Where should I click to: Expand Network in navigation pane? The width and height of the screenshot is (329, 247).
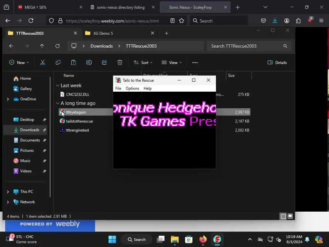pos(8,202)
